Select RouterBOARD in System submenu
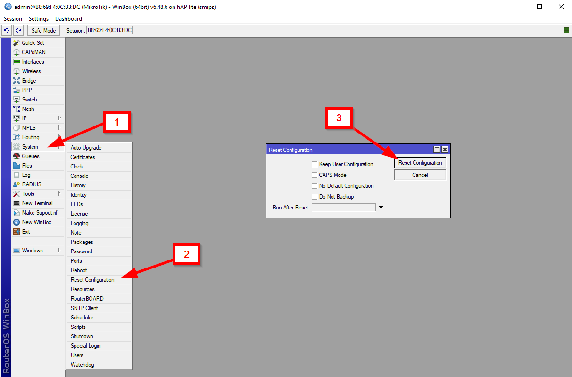The image size is (572, 377). point(99,299)
